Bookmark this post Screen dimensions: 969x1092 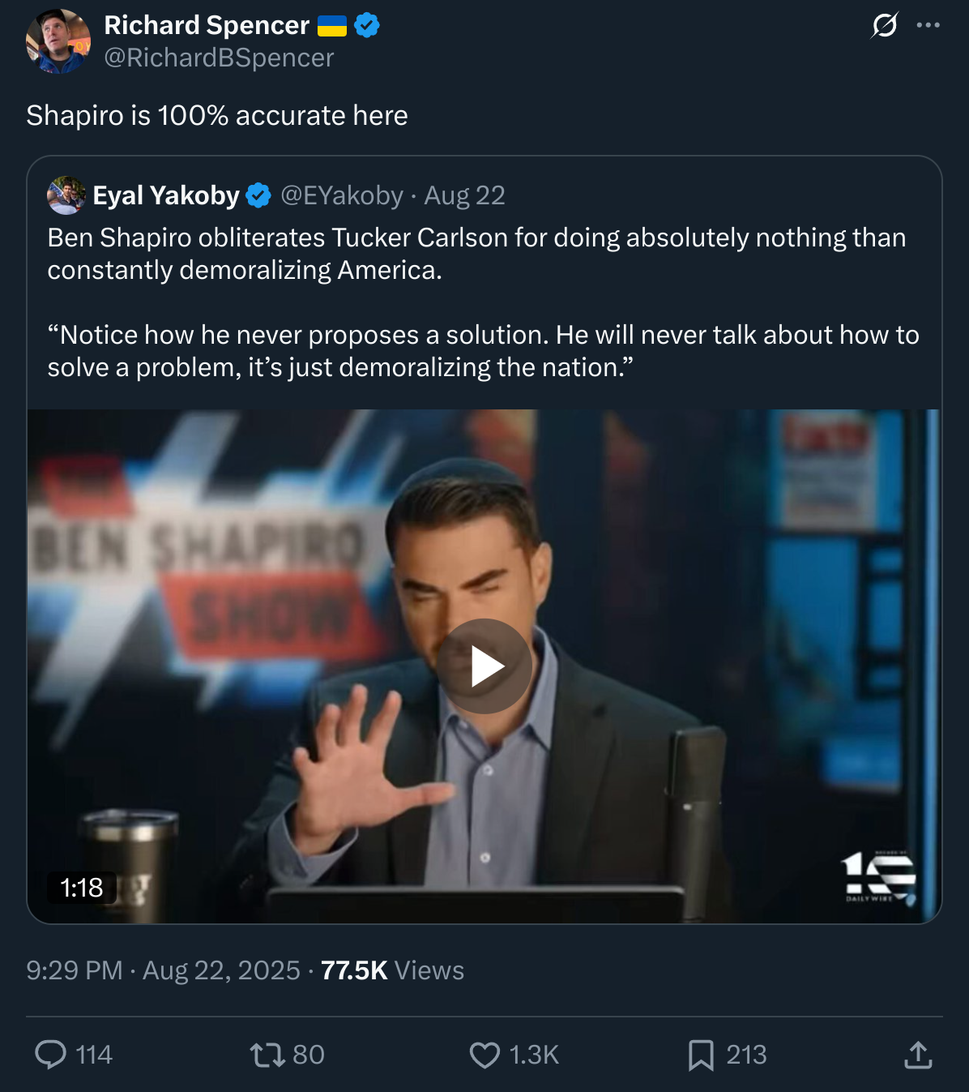[700, 1055]
